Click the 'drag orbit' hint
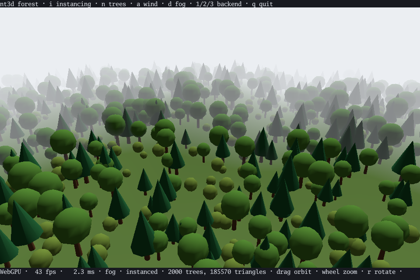Screen dimensions: 420x280 pyautogui.click(x=294, y=272)
